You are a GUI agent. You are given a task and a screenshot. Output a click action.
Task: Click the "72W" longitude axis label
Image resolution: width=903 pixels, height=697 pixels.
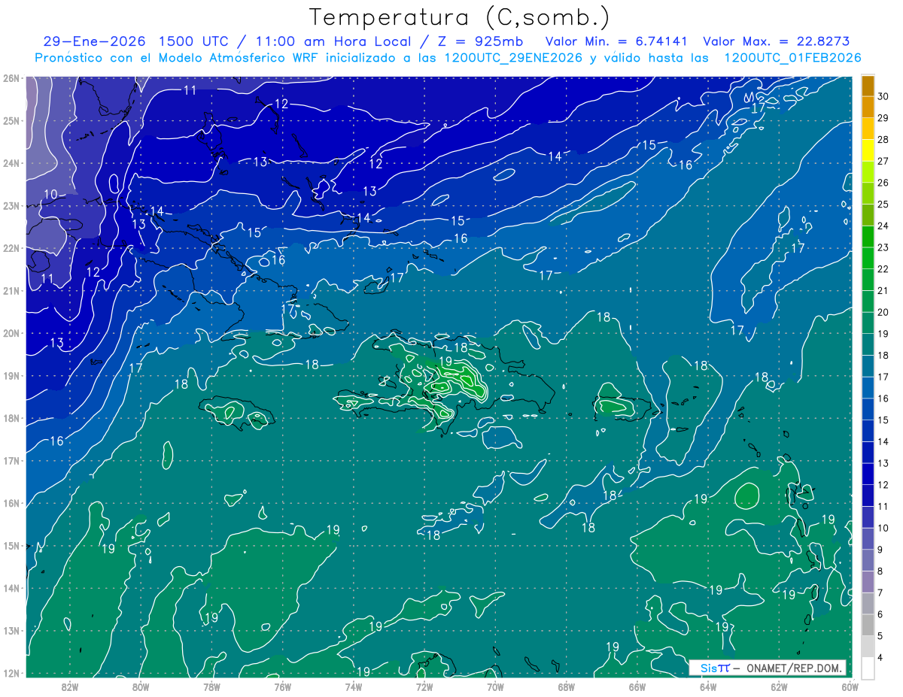[x=424, y=686]
